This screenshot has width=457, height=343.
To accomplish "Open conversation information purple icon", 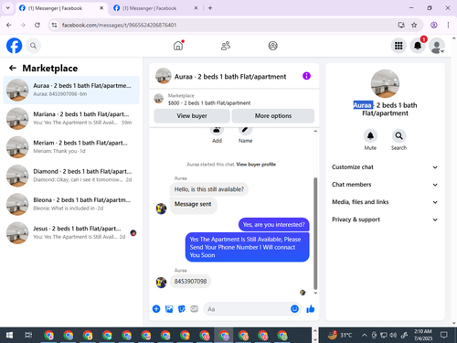I will [306, 76].
